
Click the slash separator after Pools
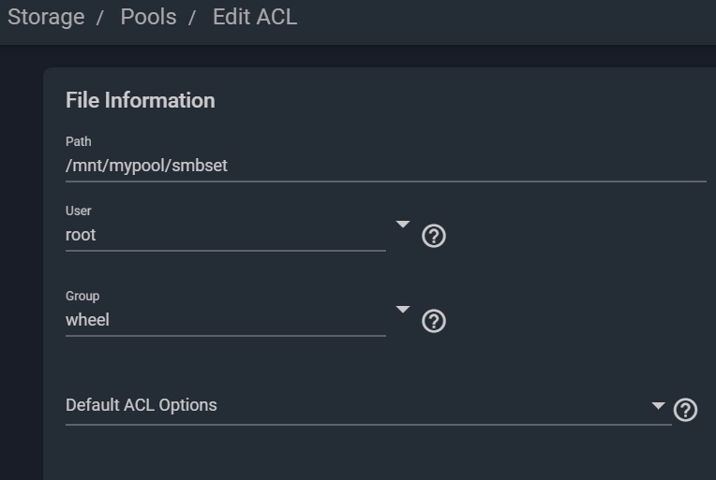tap(192, 18)
